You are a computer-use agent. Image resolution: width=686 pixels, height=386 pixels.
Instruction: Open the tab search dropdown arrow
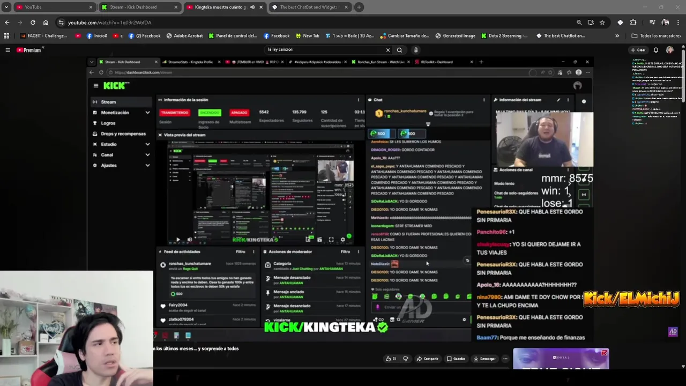click(x=6, y=7)
